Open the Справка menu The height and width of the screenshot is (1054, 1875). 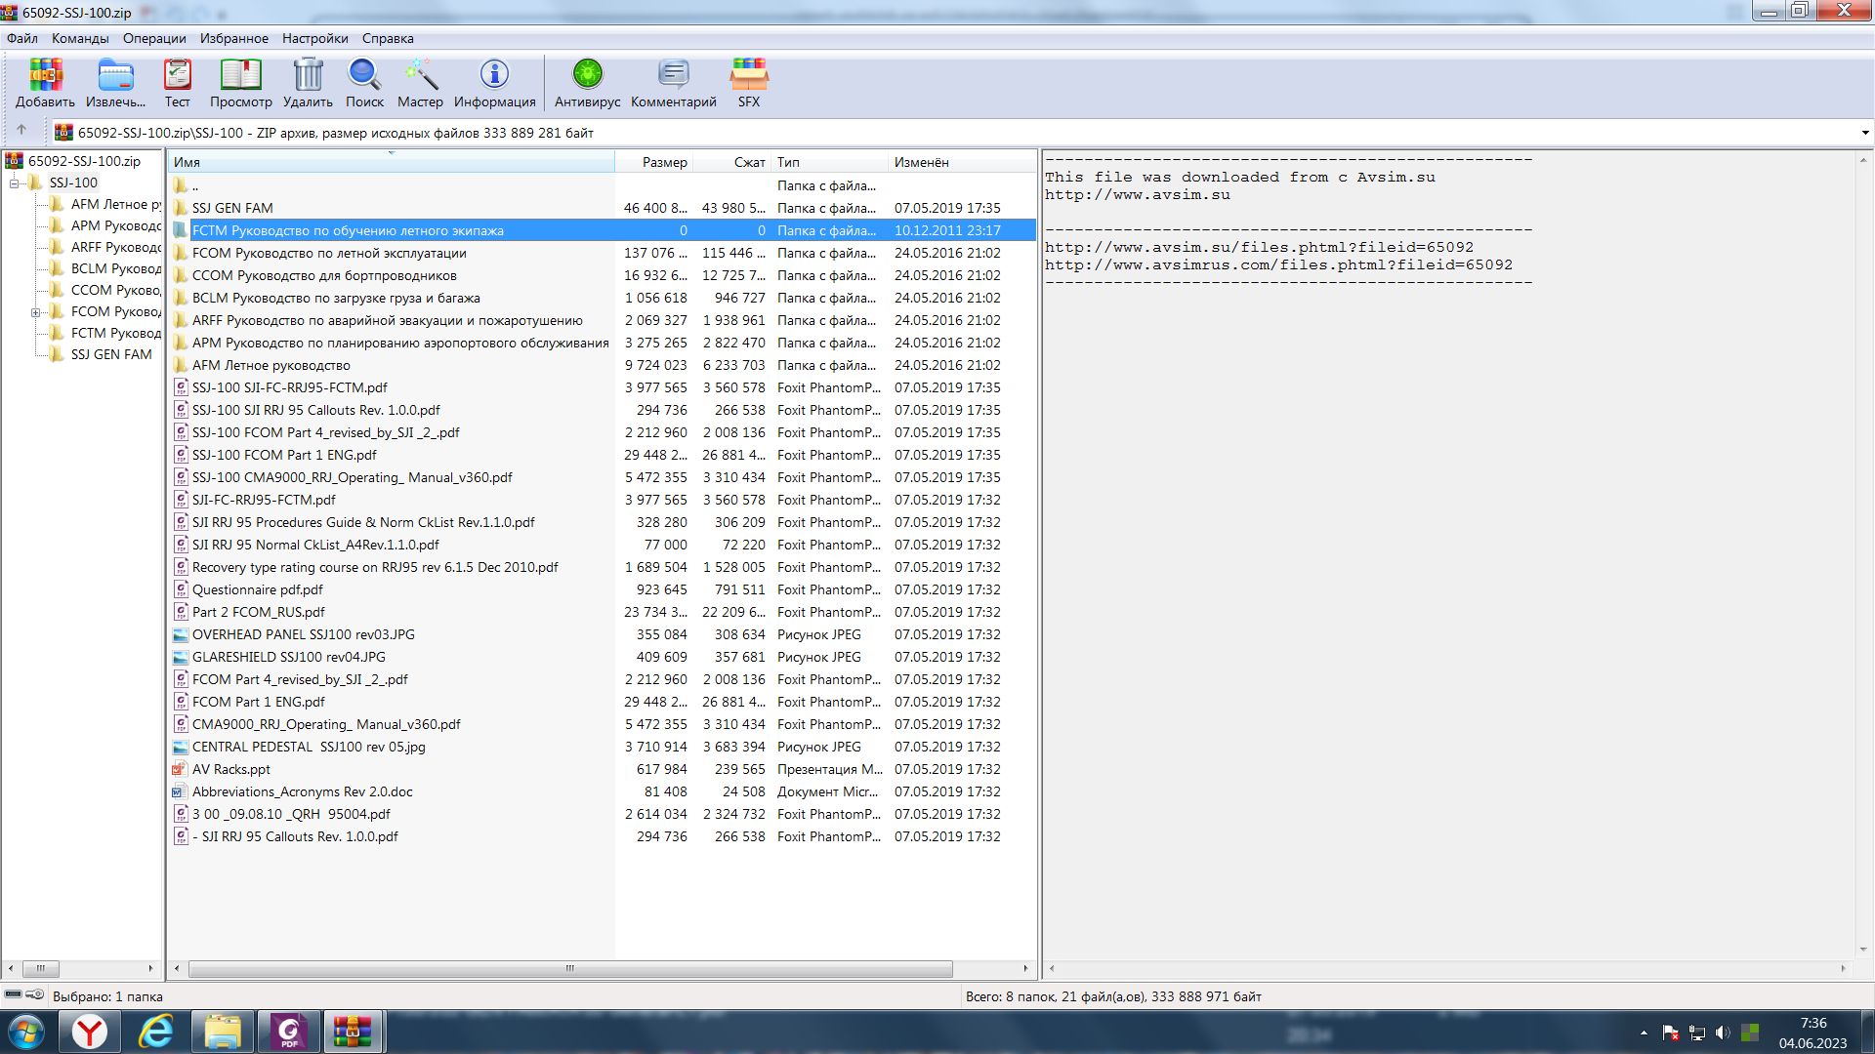[x=388, y=38]
